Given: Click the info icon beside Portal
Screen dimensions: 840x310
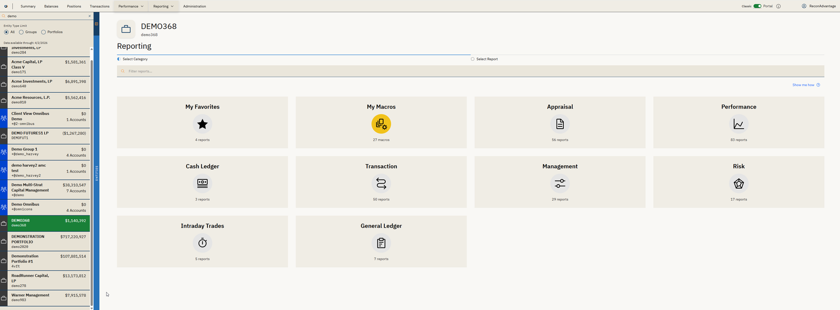Looking at the screenshot, I should 779,6.
